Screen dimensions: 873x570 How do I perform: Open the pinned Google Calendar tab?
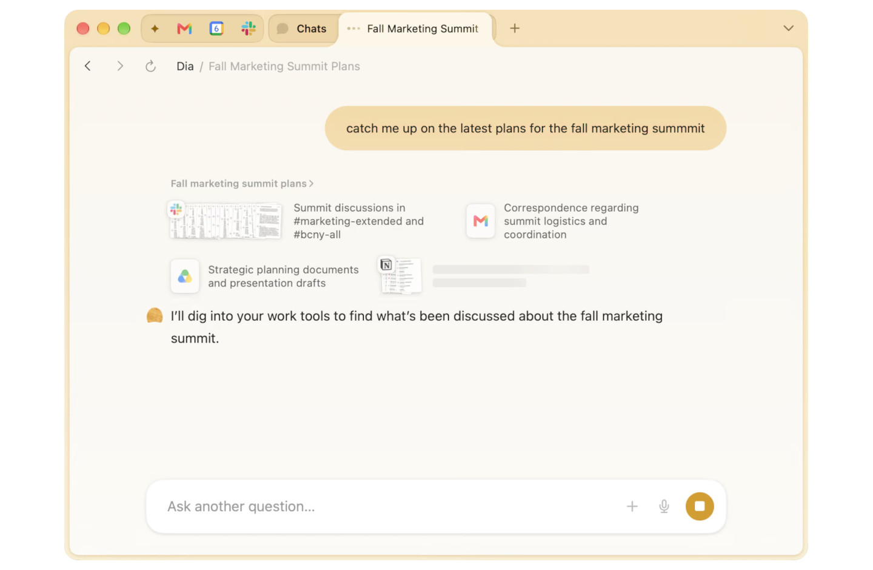(216, 29)
